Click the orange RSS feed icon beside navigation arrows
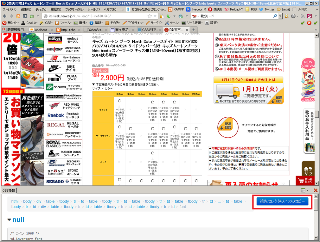 [x=18, y=16]
